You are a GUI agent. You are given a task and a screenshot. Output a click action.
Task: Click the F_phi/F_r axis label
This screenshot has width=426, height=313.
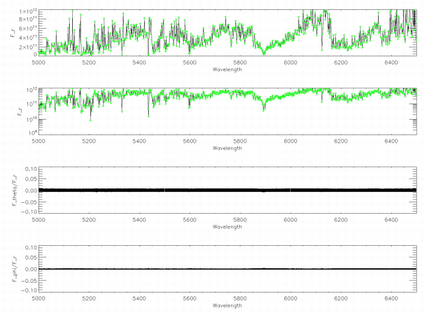[x=13, y=268]
